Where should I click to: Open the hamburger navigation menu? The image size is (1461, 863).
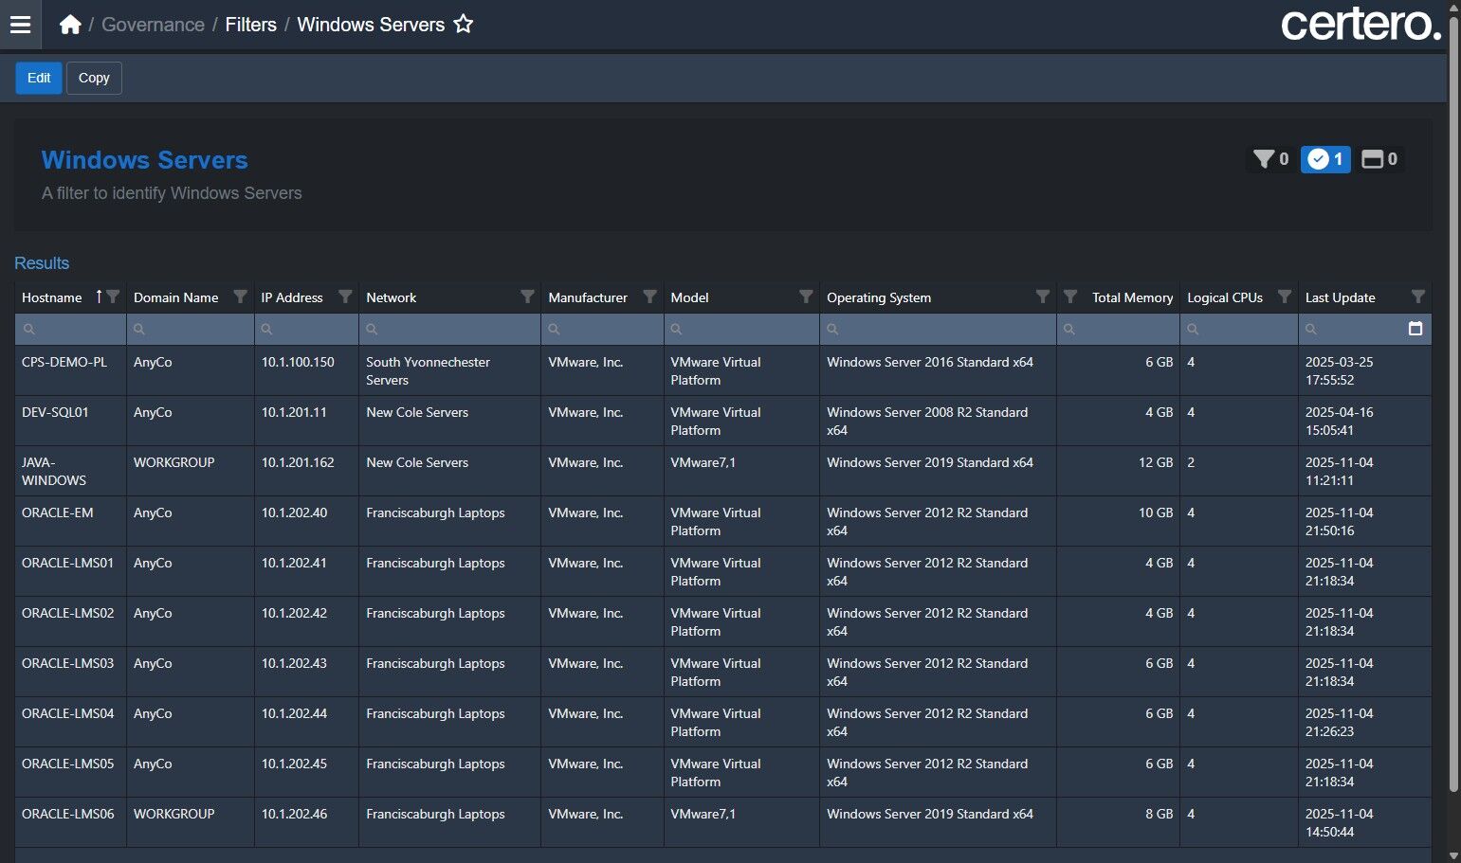[20, 25]
